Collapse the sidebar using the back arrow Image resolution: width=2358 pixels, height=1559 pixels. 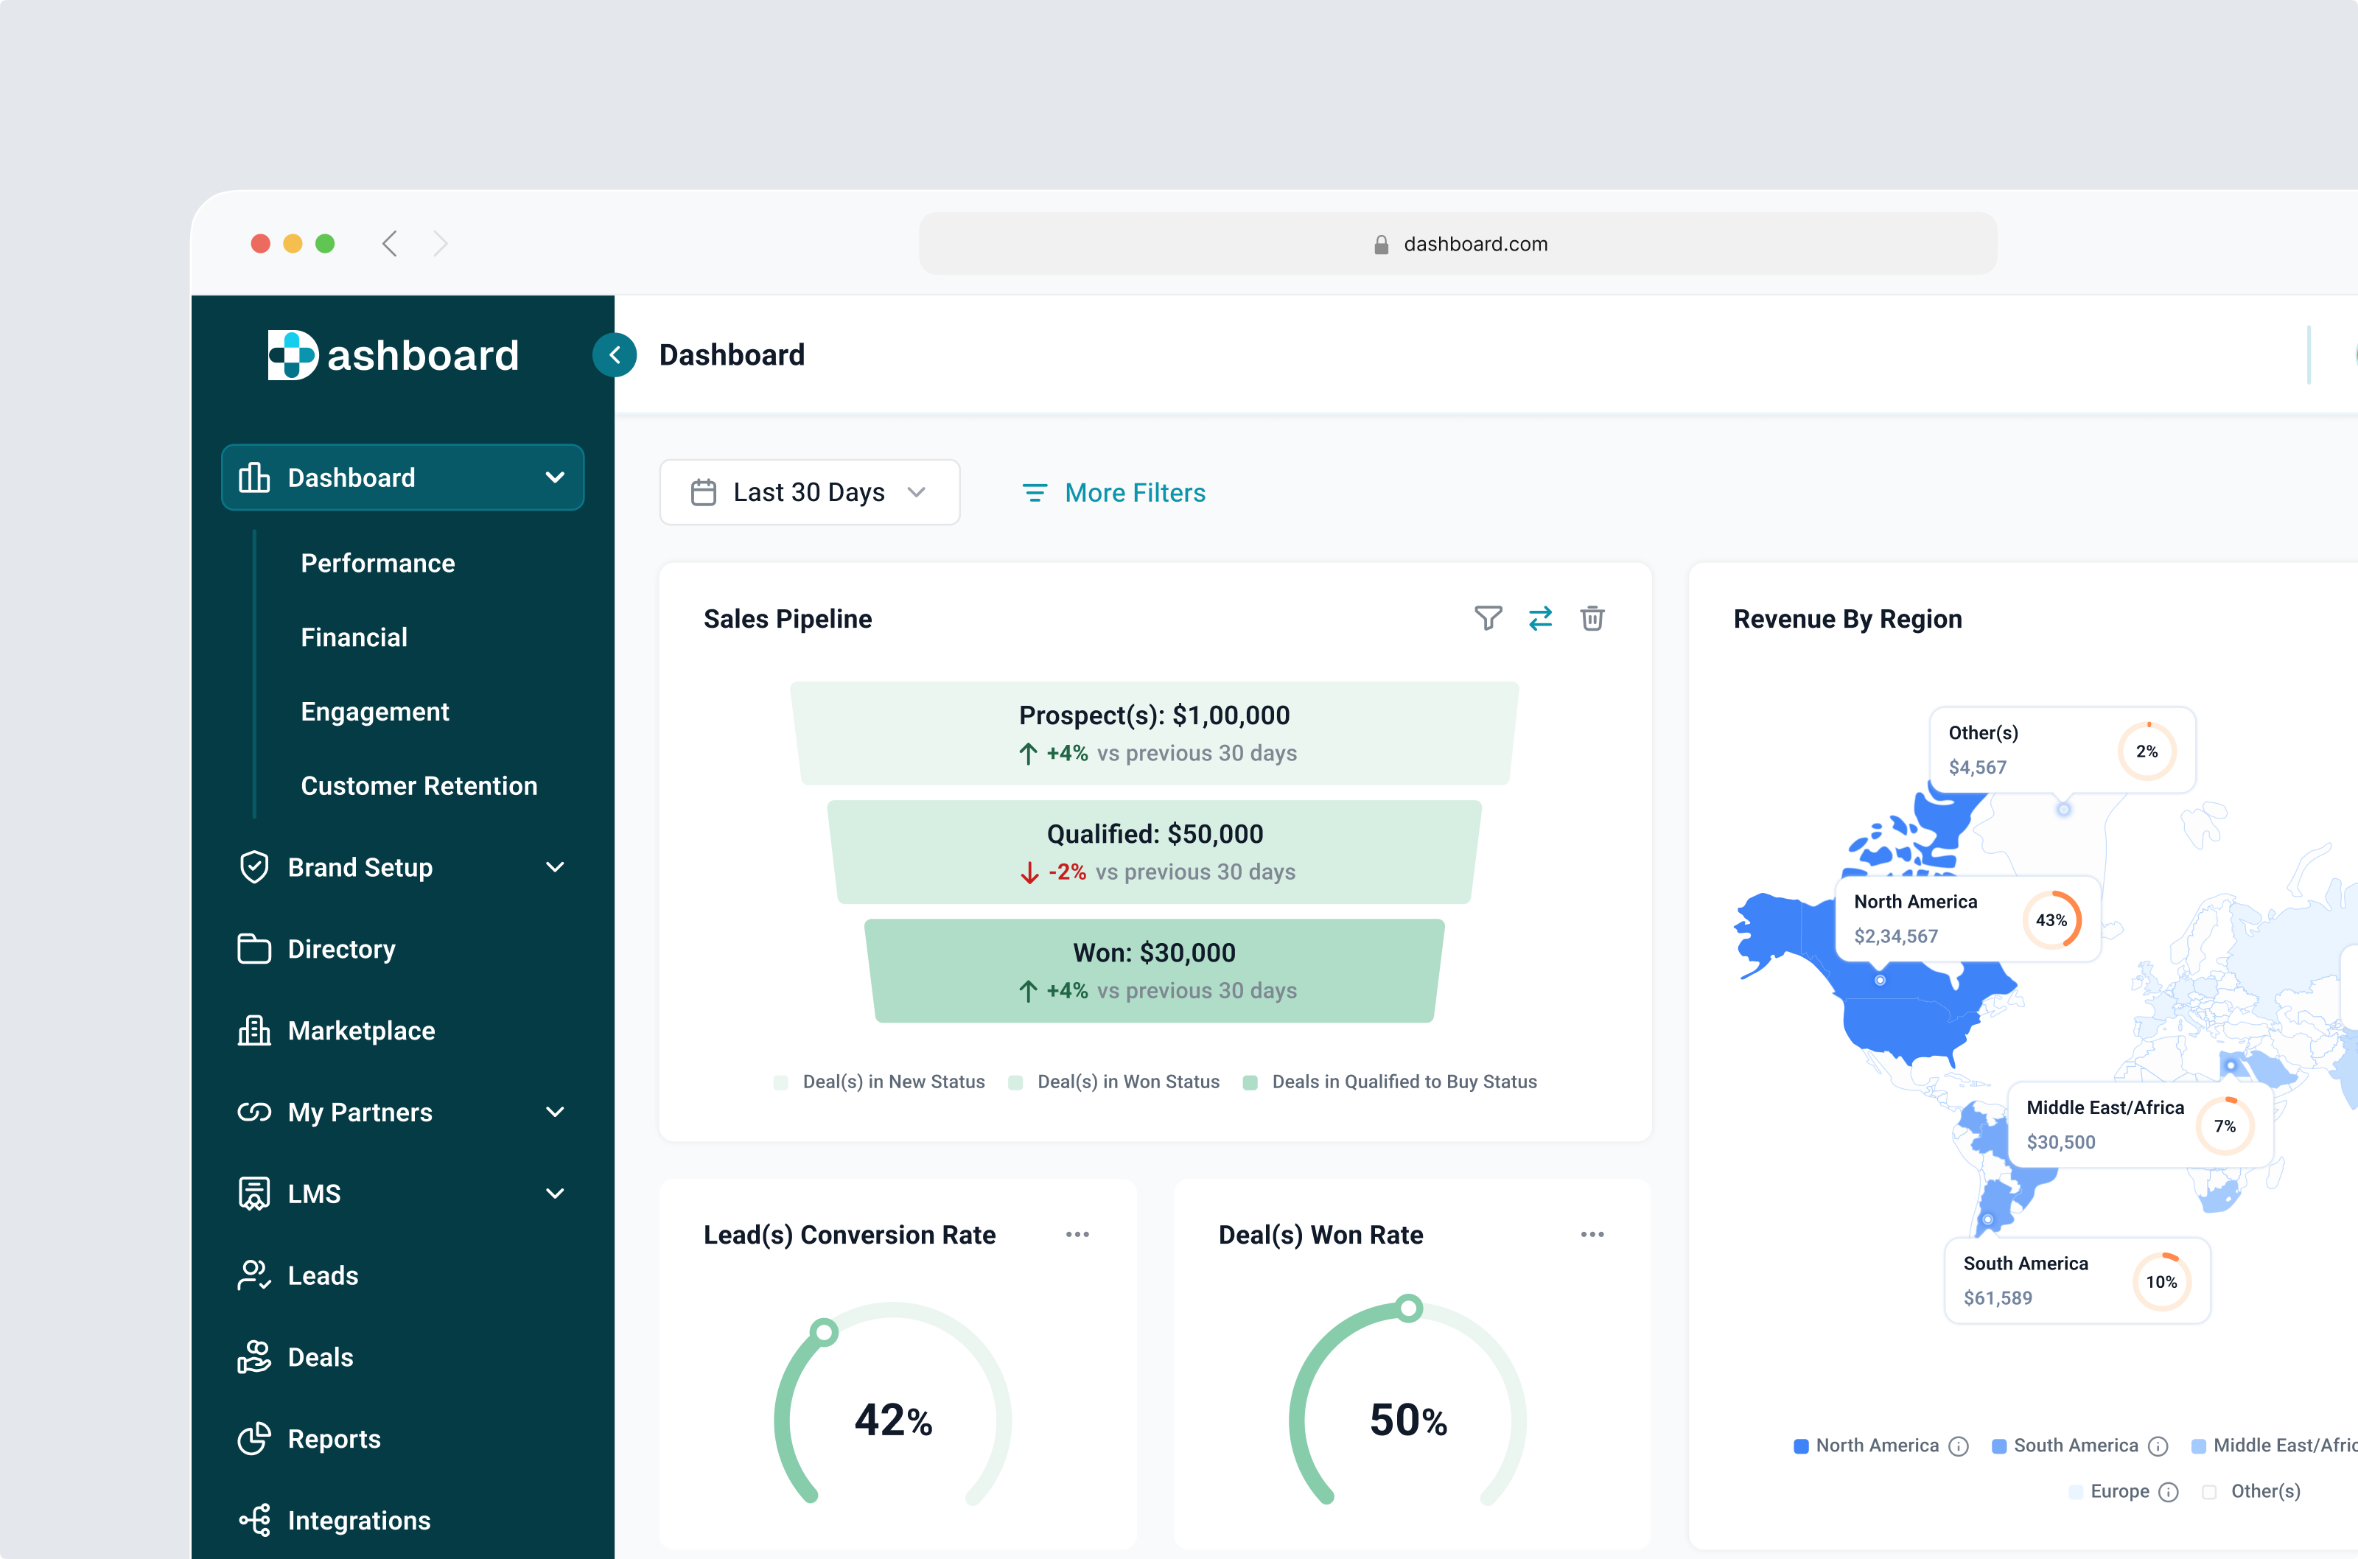coord(615,355)
